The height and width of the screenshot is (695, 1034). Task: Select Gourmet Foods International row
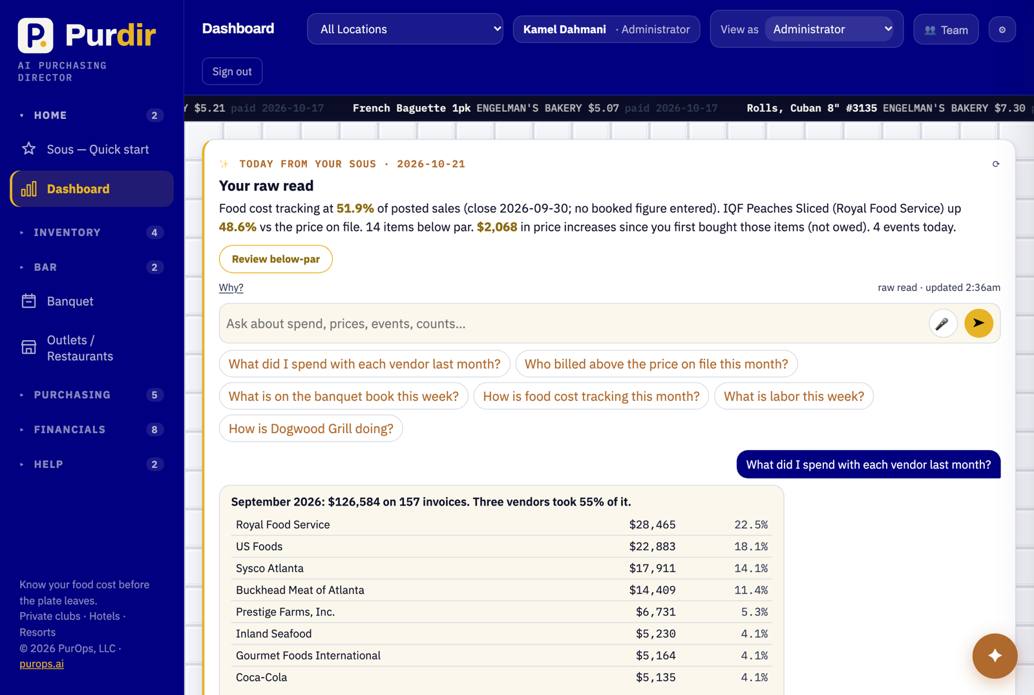pyautogui.click(x=501, y=656)
